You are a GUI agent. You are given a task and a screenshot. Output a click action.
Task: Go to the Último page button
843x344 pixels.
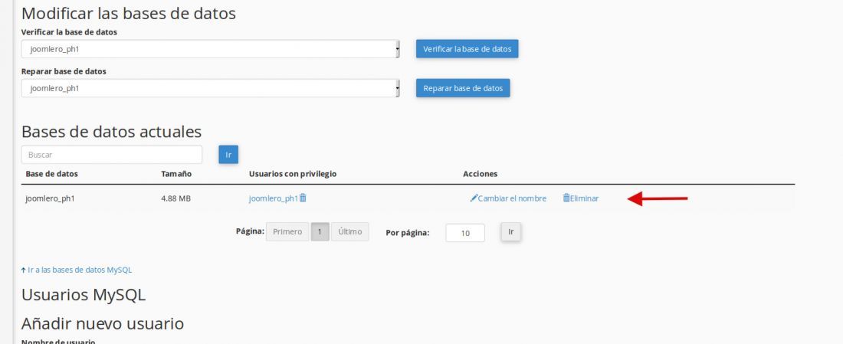point(350,231)
